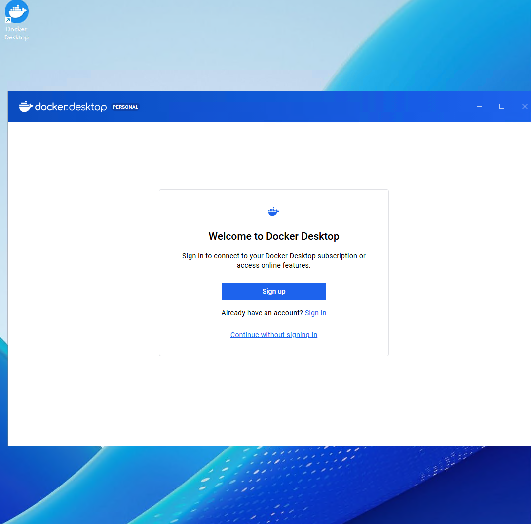This screenshot has height=524, width=531.
Task: Click the small whale icon above Welcome heading
Action: click(x=273, y=212)
